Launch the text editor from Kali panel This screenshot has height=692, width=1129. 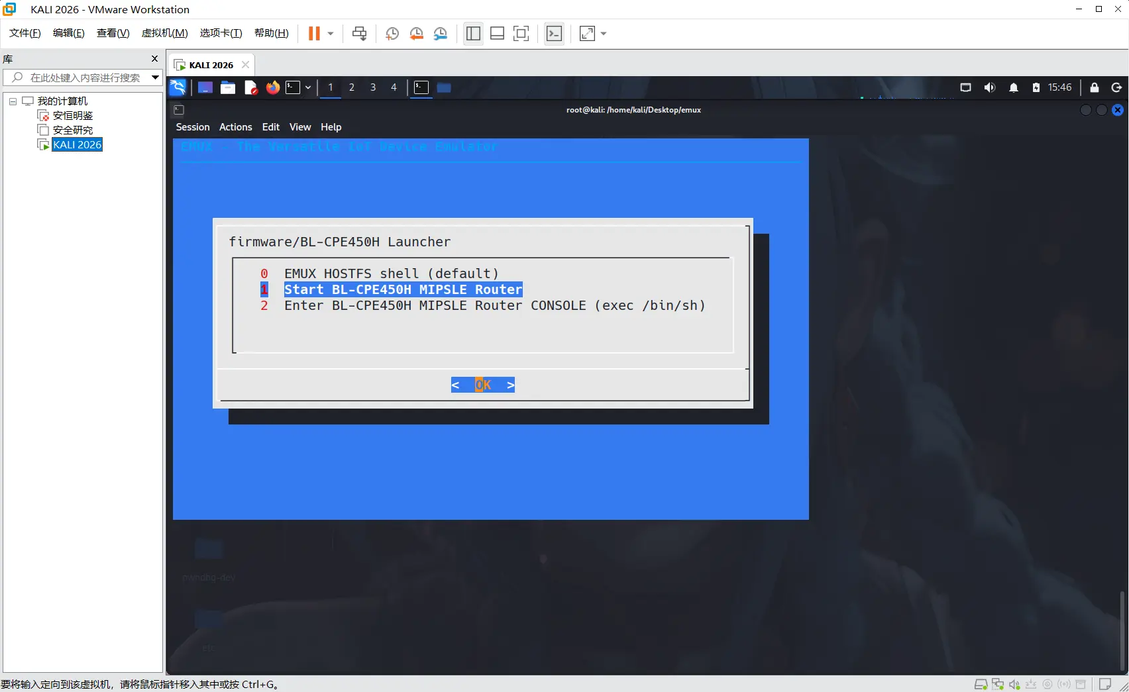pos(250,87)
